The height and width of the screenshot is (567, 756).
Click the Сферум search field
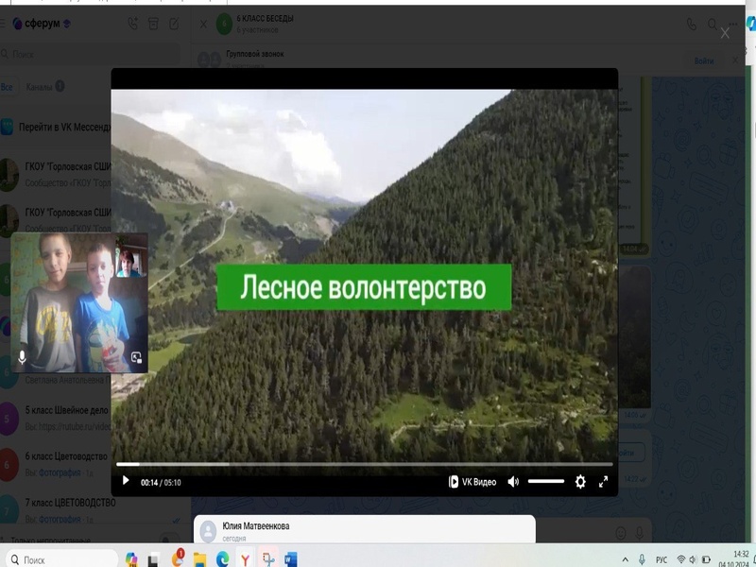pyautogui.click(x=90, y=54)
